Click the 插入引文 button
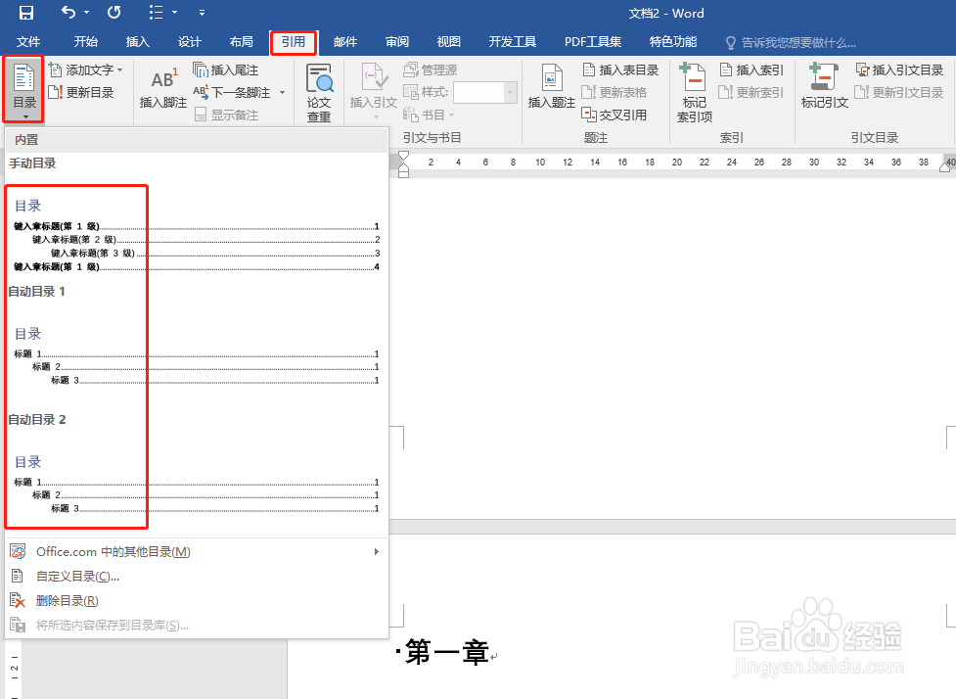956x699 pixels. [x=373, y=90]
